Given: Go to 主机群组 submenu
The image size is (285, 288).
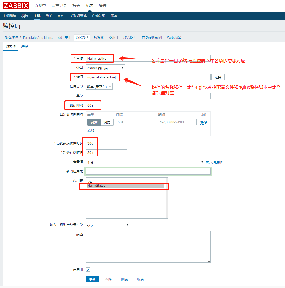Looking at the screenshot, I should coord(9,16).
